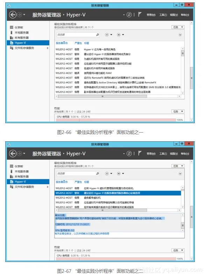This screenshot has width=206, height=277.
Task: Select 仪表板 dashboard icon in Figure 2-66 sidebar
Action: 12,27
